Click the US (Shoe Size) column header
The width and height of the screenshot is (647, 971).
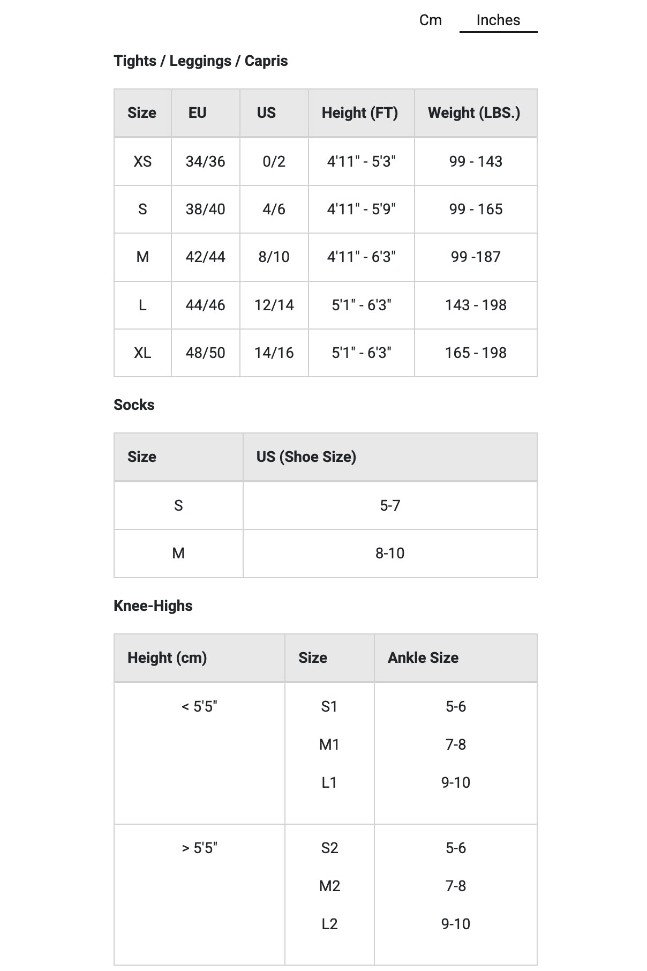(x=306, y=457)
